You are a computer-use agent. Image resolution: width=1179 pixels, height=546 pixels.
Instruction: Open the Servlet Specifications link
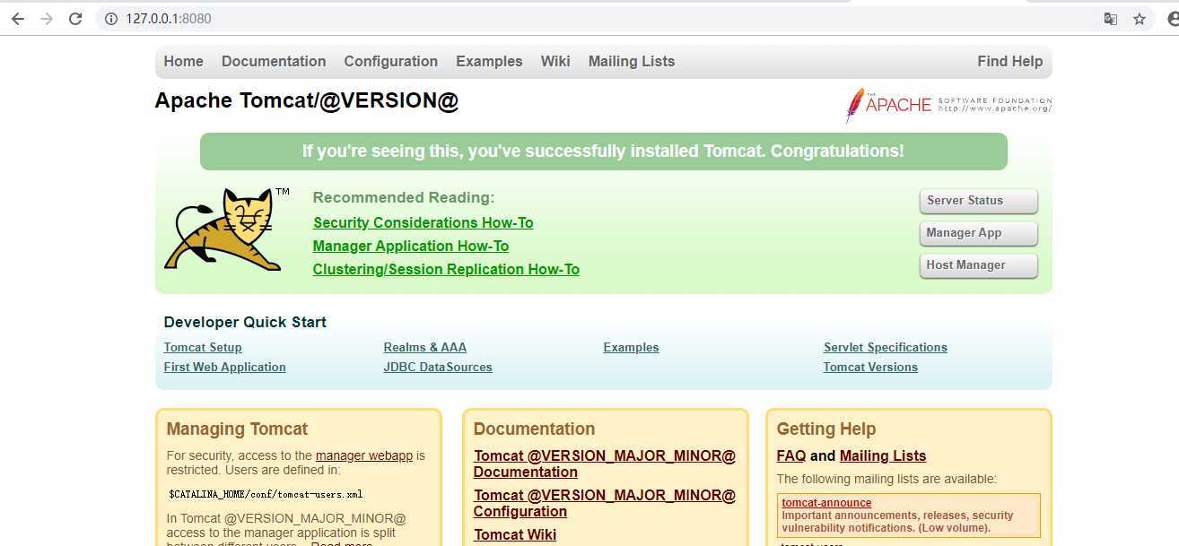coord(886,347)
